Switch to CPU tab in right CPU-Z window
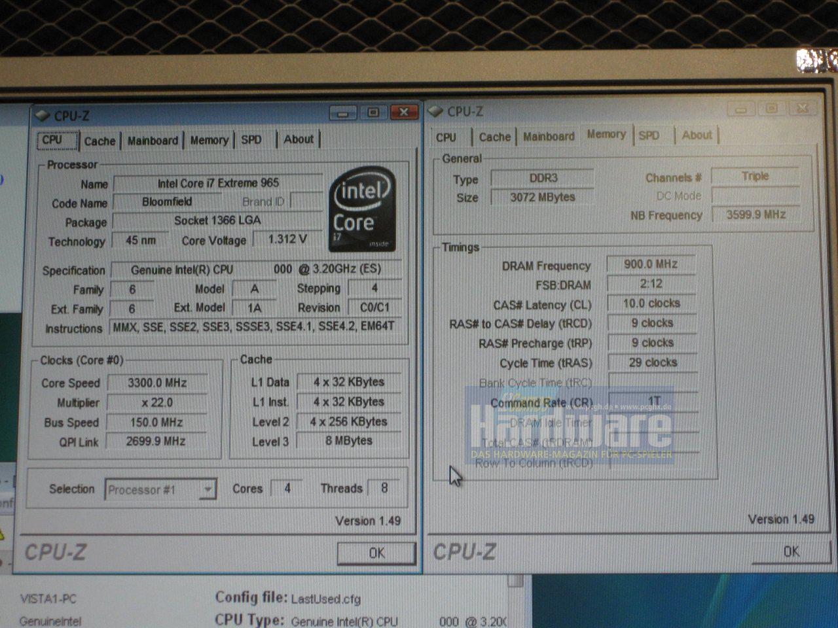This screenshot has height=628, width=838. click(446, 137)
